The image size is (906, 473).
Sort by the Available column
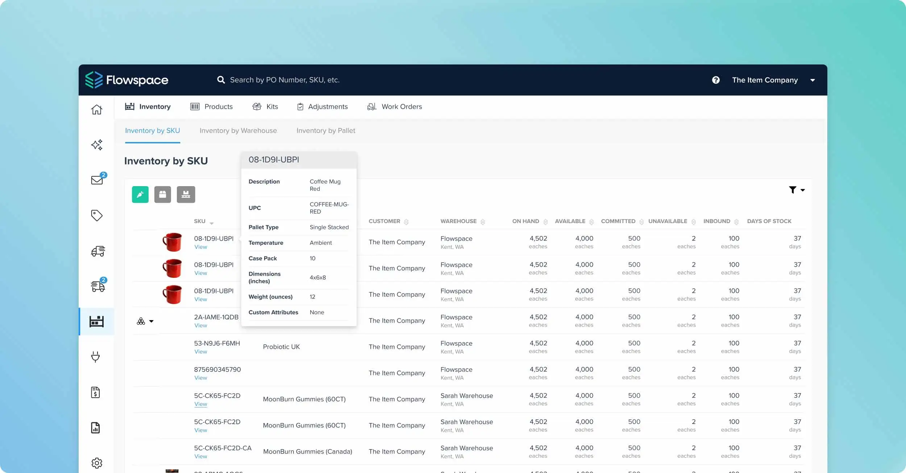click(x=591, y=222)
